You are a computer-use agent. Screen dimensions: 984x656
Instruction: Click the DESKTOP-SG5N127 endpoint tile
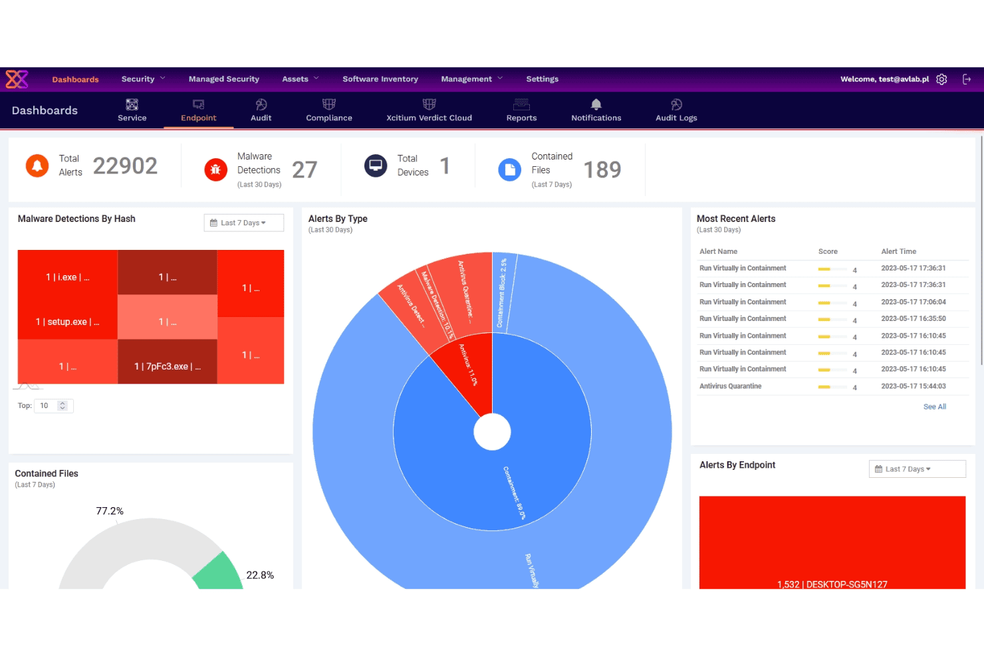click(x=832, y=542)
